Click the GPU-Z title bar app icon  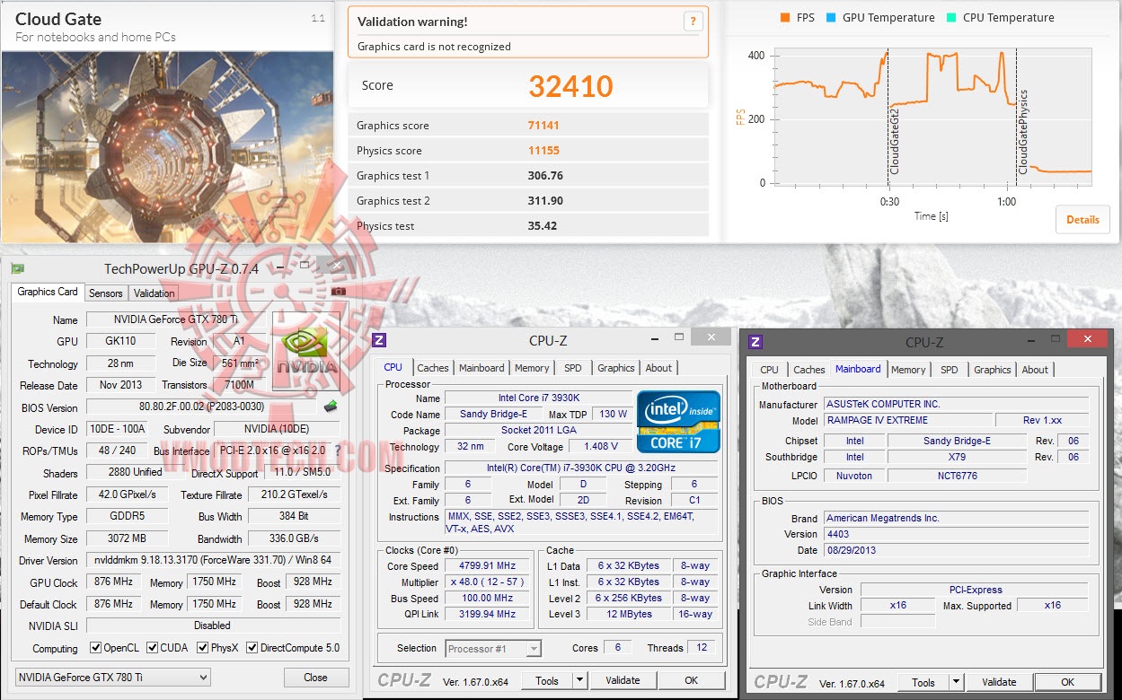pos(17,268)
